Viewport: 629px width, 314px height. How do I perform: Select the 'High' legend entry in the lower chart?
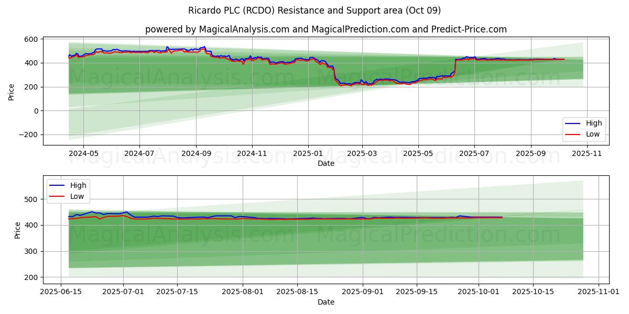(x=68, y=185)
